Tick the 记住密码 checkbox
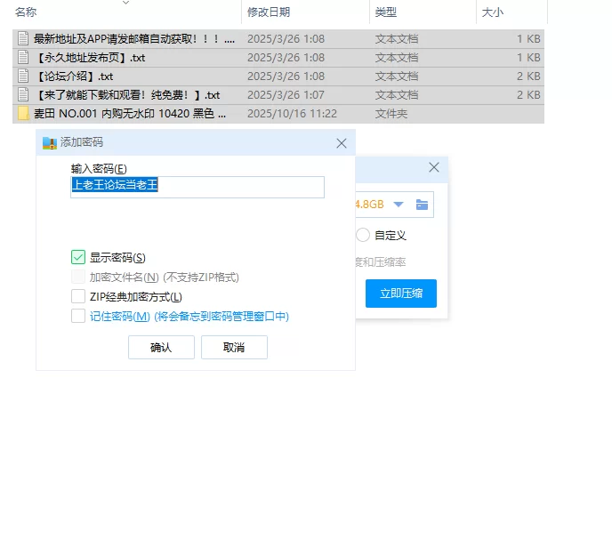The image size is (612, 547). [x=78, y=316]
